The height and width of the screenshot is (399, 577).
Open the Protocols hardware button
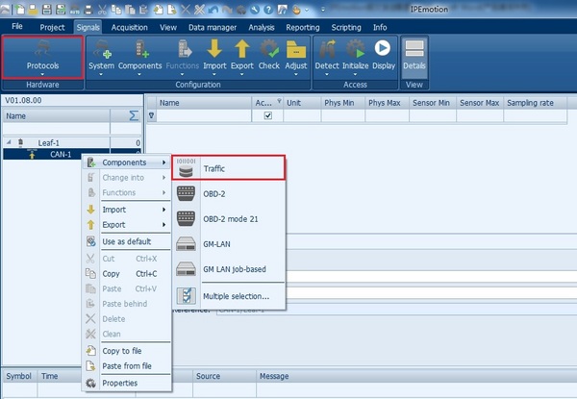tap(42, 58)
